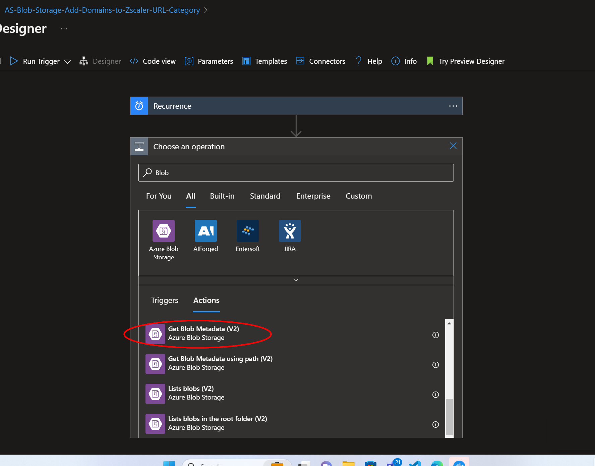The width and height of the screenshot is (595, 466).
Task: Switch to the Custom tab
Action: (359, 196)
